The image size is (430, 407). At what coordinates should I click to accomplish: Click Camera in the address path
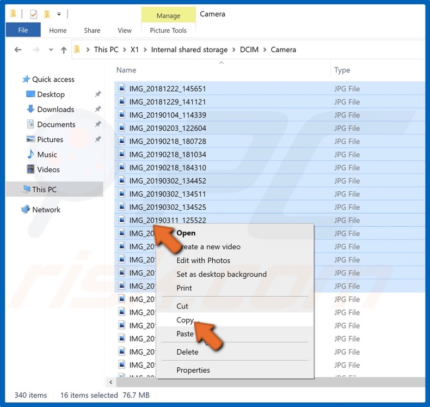click(x=283, y=50)
